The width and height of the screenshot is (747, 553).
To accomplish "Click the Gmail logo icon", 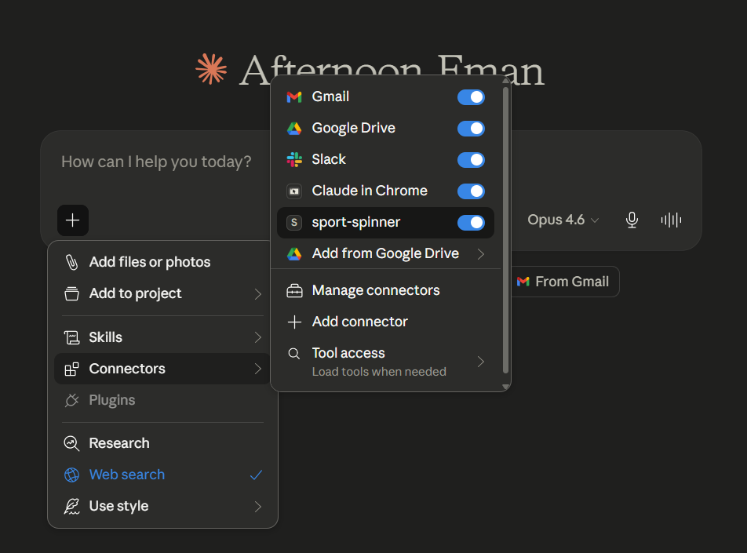I will pos(294,97).
